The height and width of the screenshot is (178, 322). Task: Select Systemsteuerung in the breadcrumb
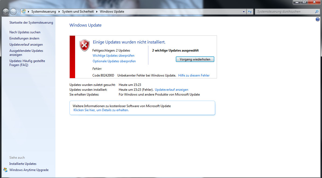click(44, 12)
